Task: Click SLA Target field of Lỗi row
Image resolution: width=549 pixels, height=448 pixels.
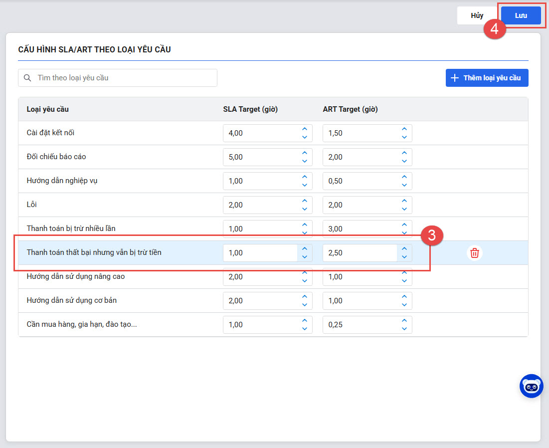Action: [x=259, y=205]
